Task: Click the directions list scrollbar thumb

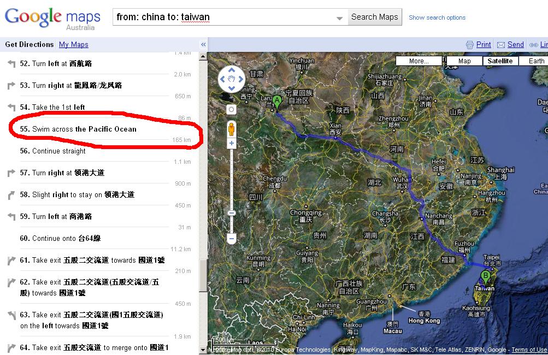Action: (203, 275)
